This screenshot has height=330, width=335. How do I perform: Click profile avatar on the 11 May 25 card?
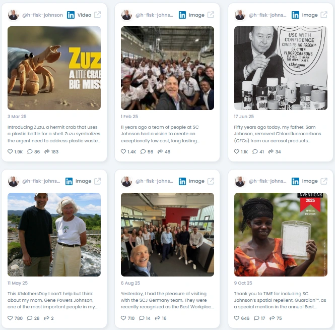tap(13, 181)
